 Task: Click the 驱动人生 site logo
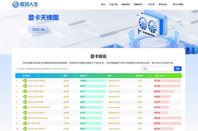pos(25,5)
